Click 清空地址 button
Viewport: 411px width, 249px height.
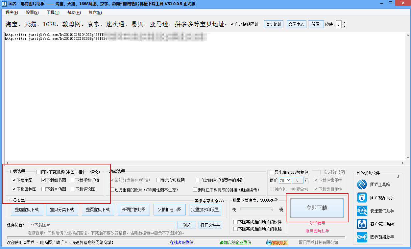274,24
